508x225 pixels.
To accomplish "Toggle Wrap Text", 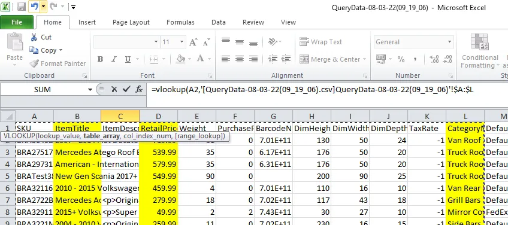I will click(x=320, y=42).
